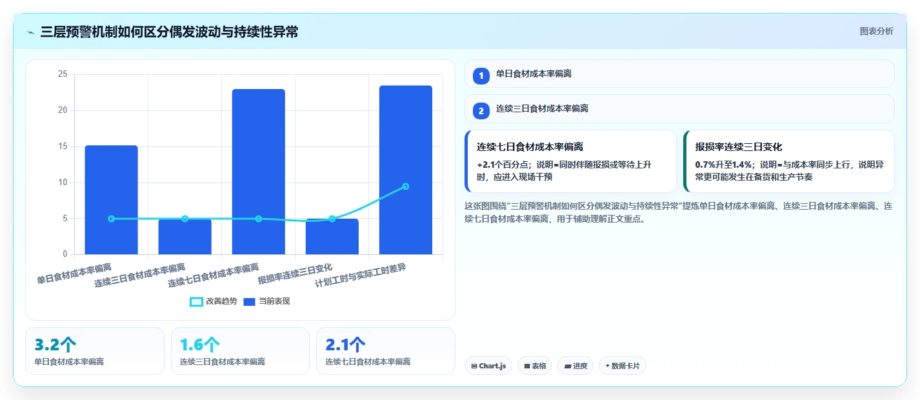This screenshot has height=400, width=920.
Task: Click the 2.1个 stat card
Action: pos(386,350)
